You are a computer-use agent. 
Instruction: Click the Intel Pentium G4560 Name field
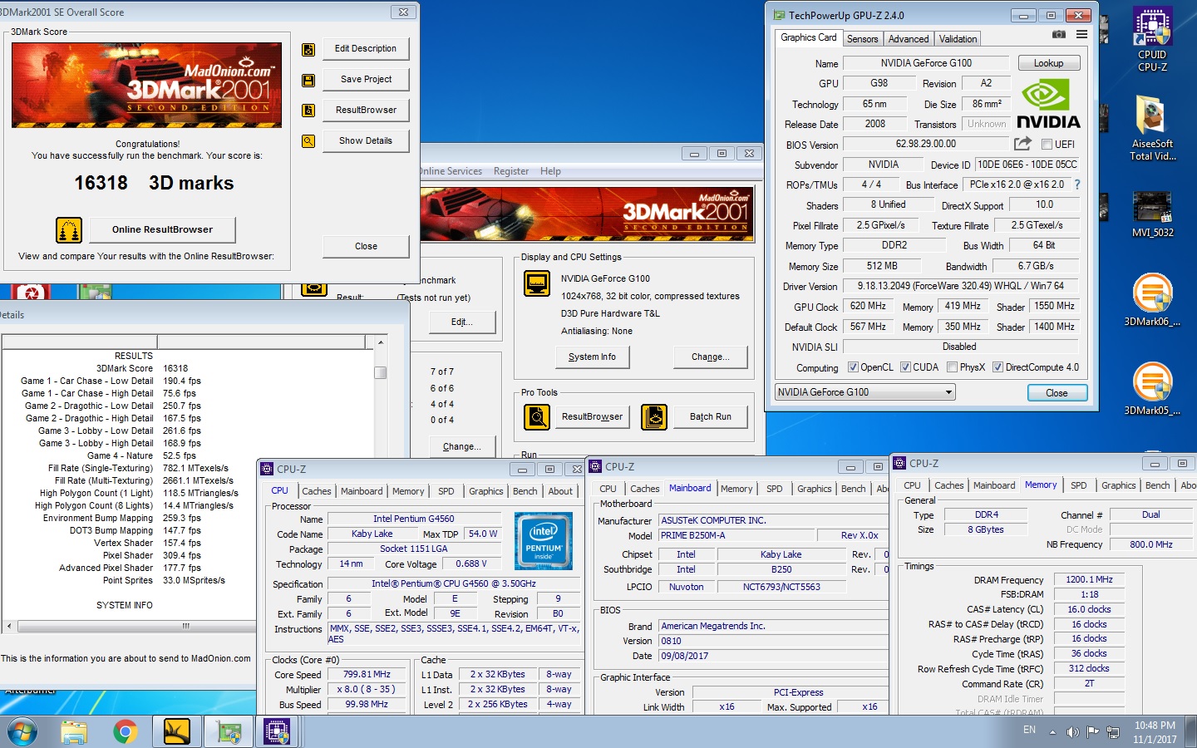[x=413, y=519]
